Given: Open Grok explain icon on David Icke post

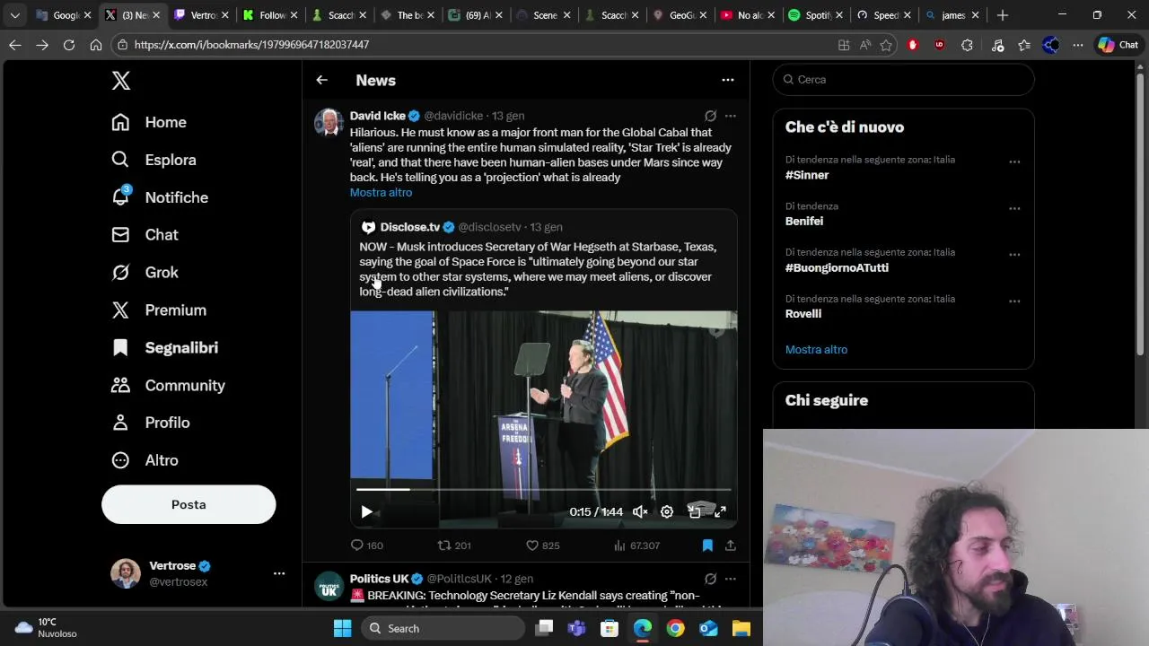Looking at the screenshot, I should 710,116.
